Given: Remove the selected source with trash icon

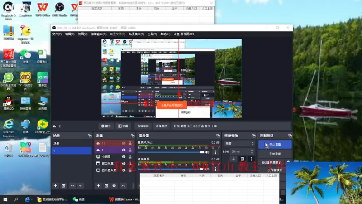Looking at the screenshot, I should (x=106, y=185).
